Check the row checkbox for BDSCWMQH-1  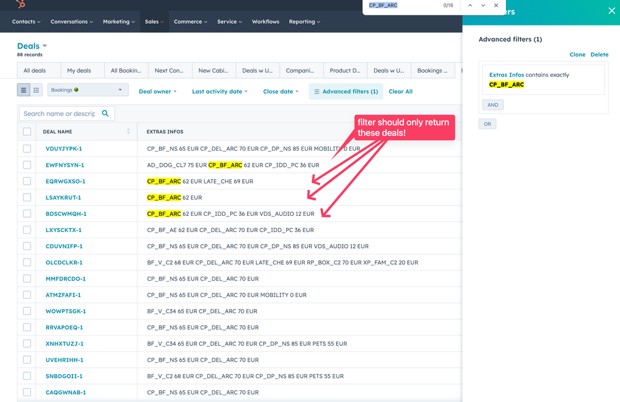coord(26,213)
